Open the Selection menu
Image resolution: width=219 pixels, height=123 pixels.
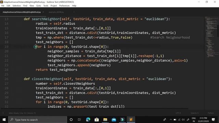[17, 6]
